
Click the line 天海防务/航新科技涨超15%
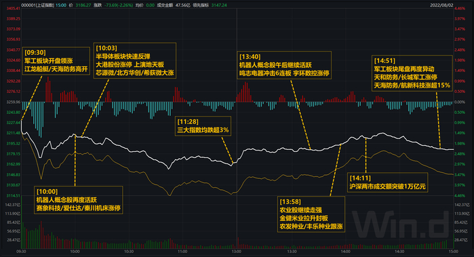tap(412, 85)
